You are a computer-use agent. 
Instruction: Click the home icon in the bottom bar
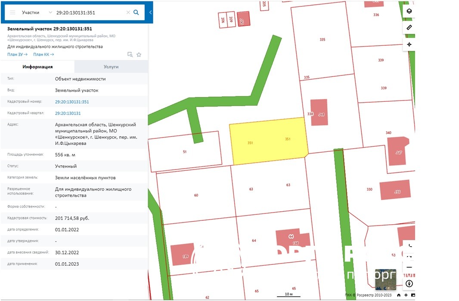[399, 295]
